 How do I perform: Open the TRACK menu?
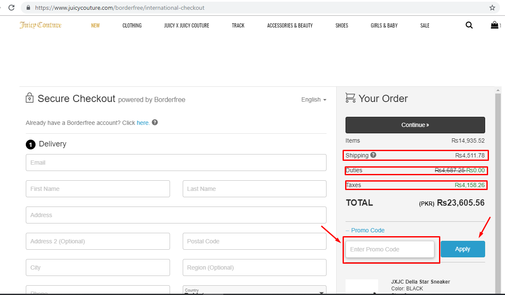click(238, 25)
